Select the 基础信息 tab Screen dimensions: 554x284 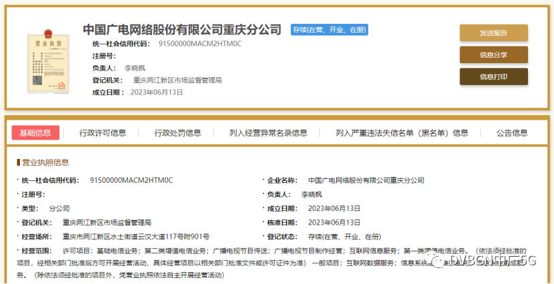coord(35,133)
